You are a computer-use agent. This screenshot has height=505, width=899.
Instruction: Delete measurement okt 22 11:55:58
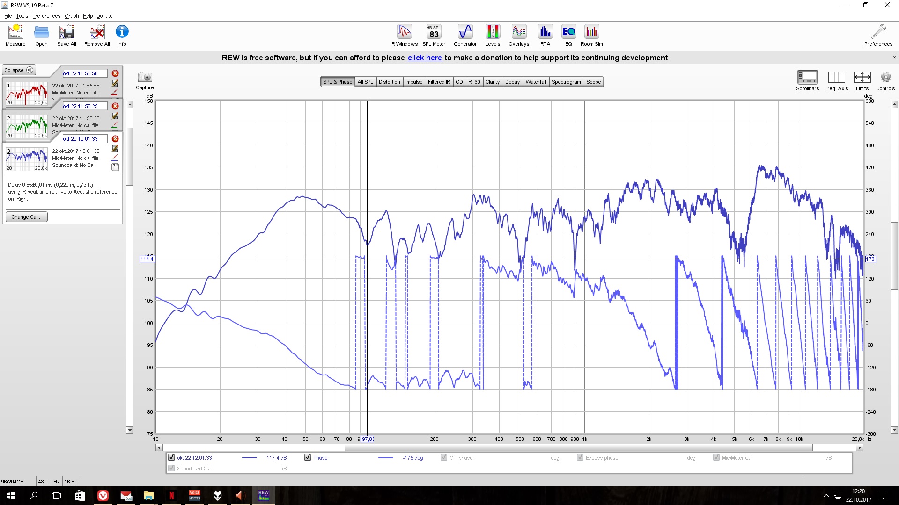click(x=115, y=73)
